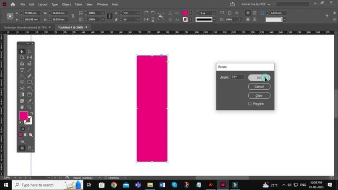Screen dimensions: 338x190
Task: Open stroke weight dropdown
Action: (214, 13)
